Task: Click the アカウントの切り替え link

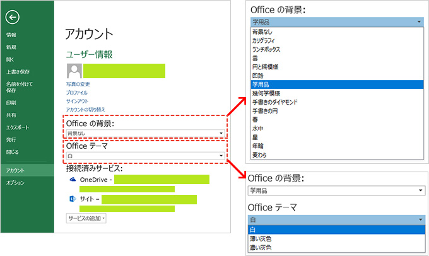Action: 86,110
